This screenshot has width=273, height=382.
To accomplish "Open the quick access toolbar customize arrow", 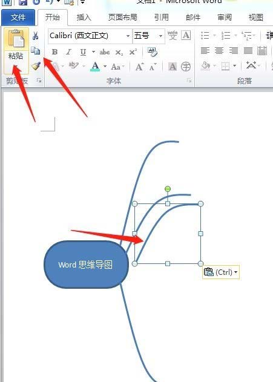I will pos(82,2).
